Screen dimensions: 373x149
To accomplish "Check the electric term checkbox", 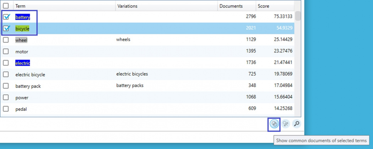I will (6, 63).
